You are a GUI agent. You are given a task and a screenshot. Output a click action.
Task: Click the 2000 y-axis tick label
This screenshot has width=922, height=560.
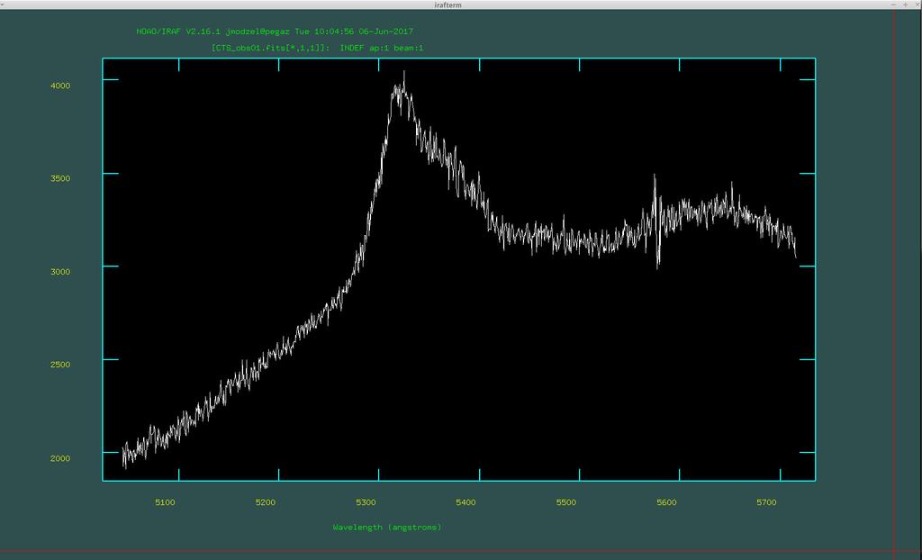click(x=60, y=458)
